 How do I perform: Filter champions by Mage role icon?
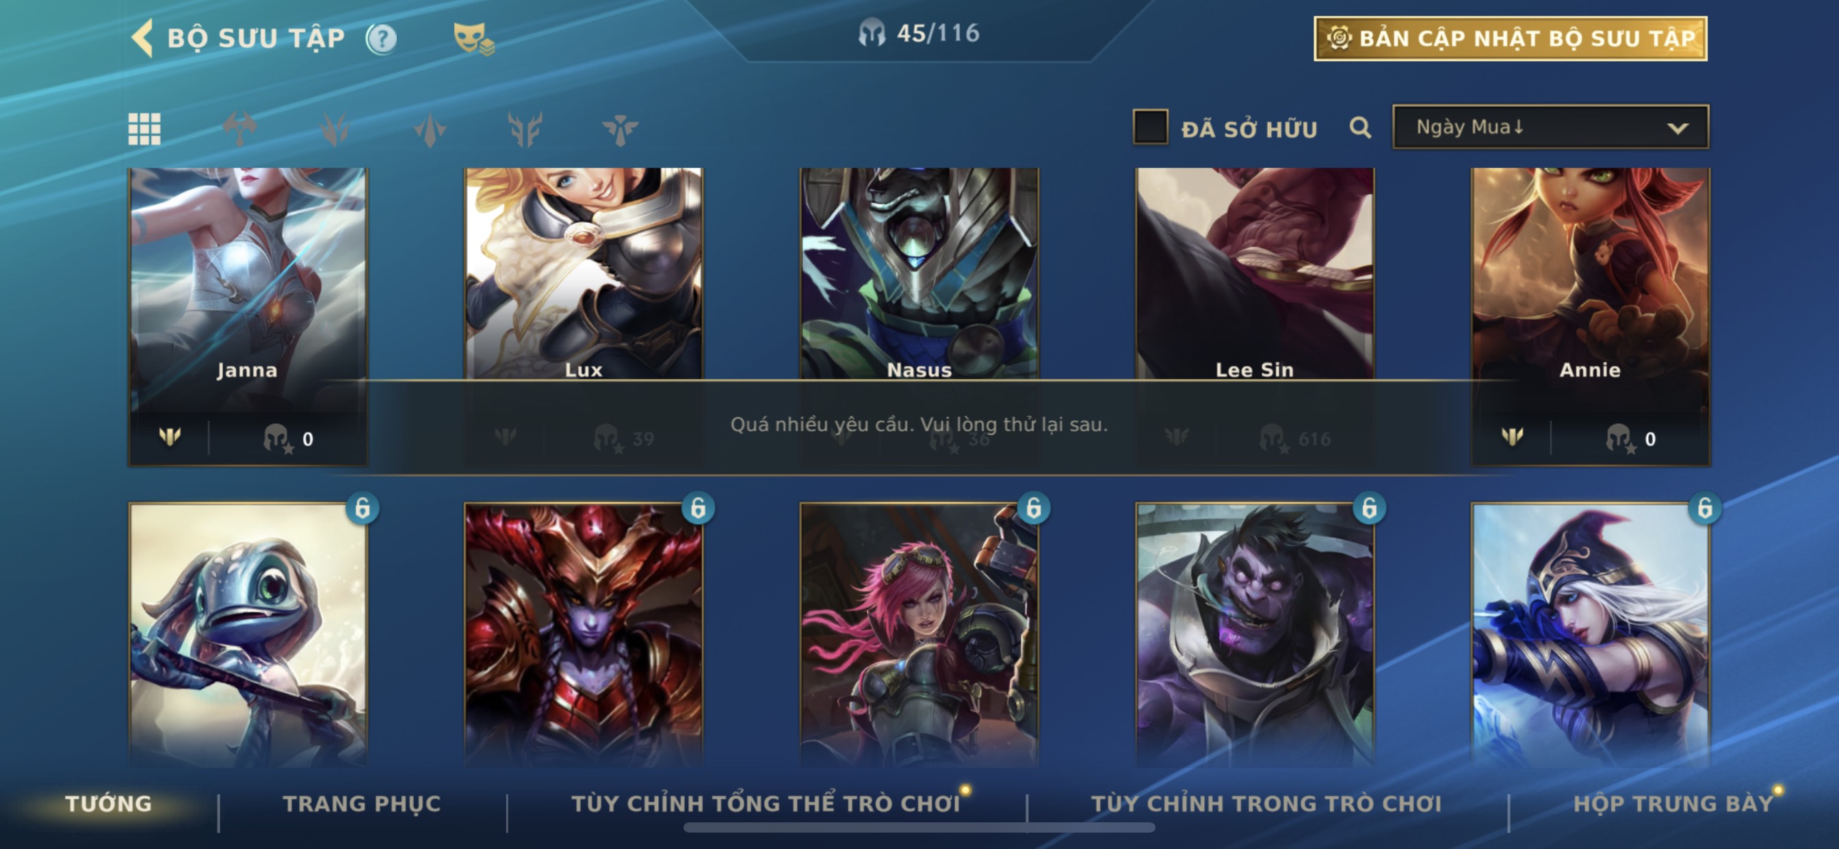pos(430,129)
